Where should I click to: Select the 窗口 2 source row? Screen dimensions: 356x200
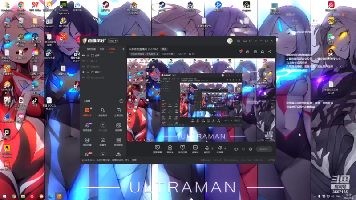[103, 61]
